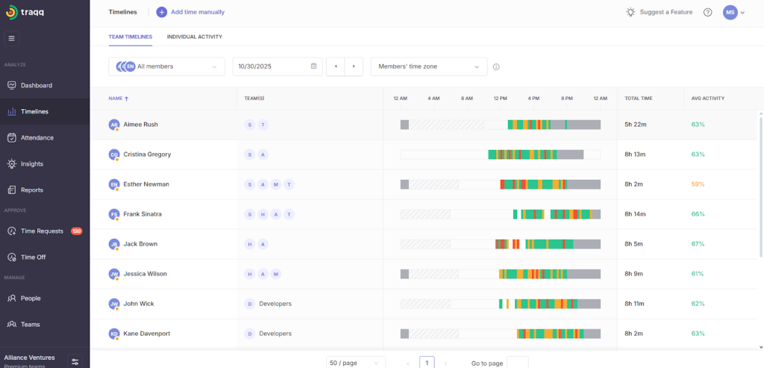
Task: Click the info icon beside time zone
Action: [496, 67]
